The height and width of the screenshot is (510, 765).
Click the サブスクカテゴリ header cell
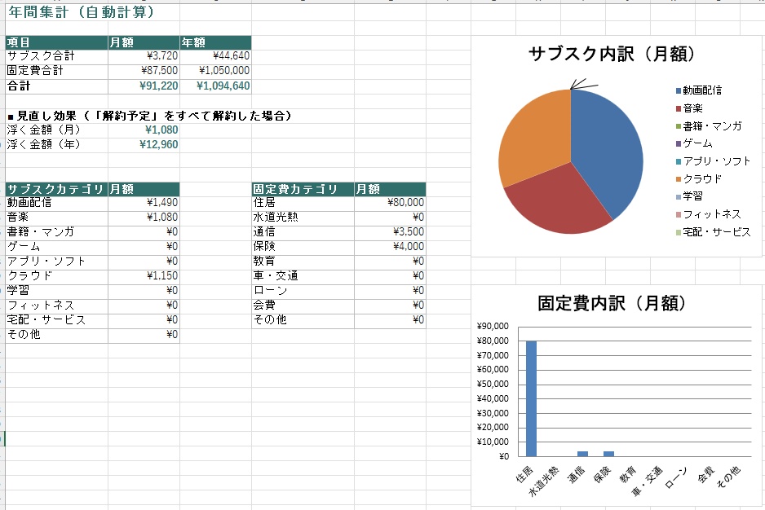click(56, 189)
